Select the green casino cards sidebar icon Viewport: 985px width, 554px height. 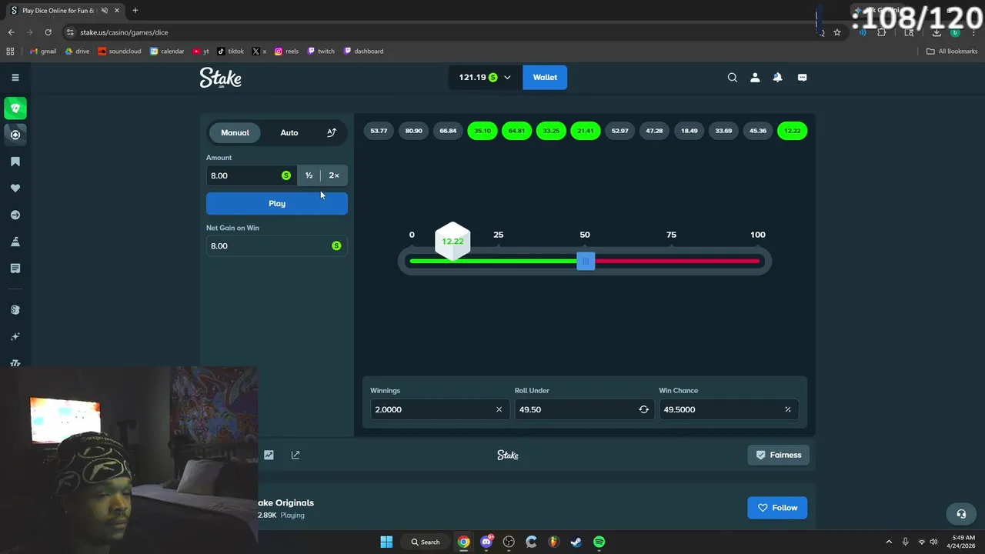[15, 108]
